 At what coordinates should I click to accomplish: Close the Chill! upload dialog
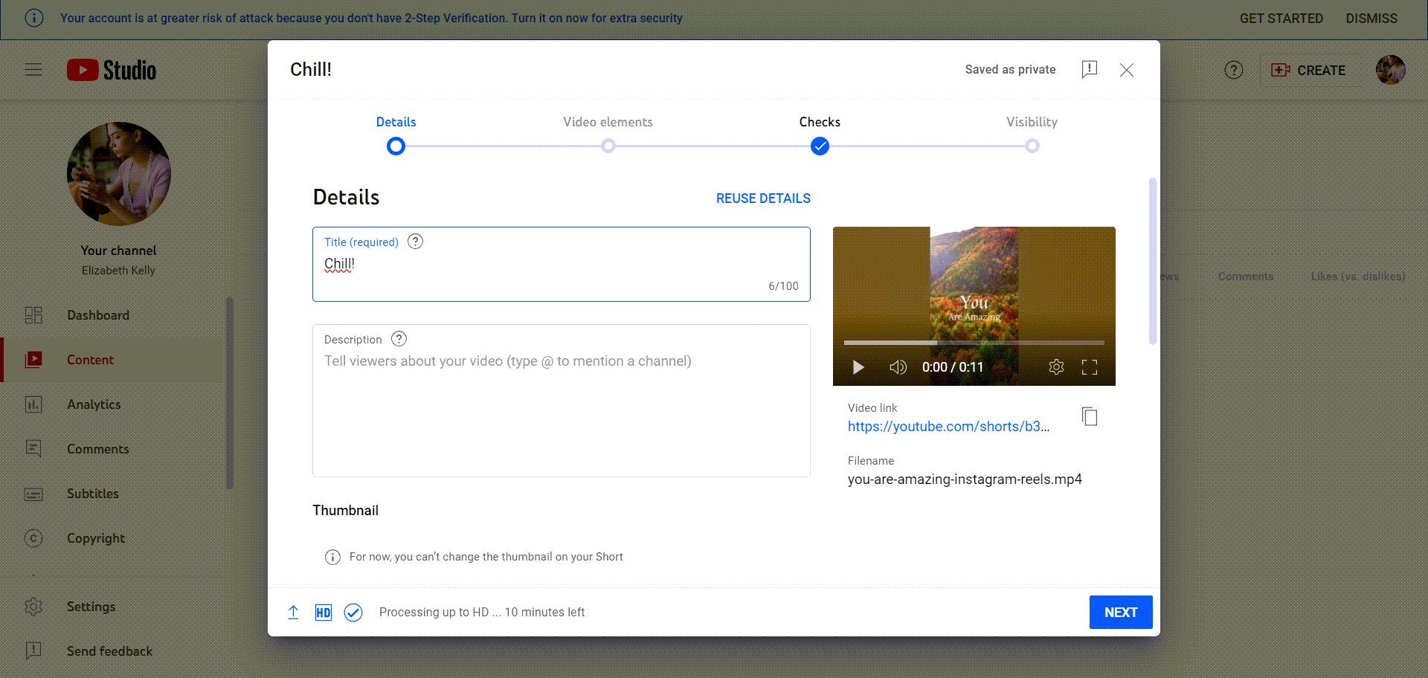[x=1127, y=70]
